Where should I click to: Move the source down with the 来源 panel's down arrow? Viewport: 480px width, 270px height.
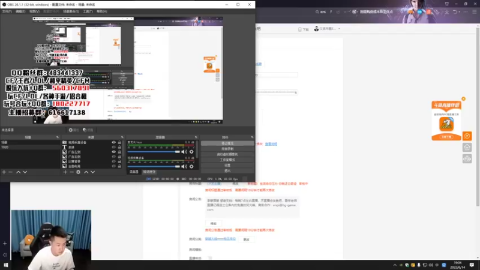(93, 172)
